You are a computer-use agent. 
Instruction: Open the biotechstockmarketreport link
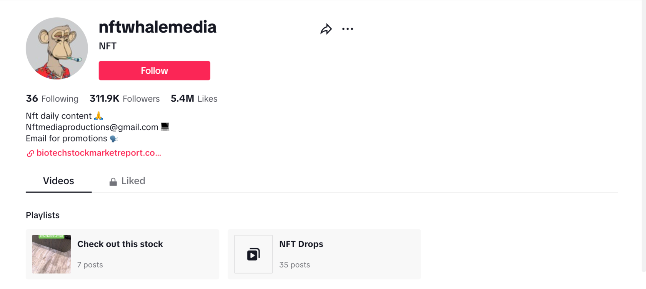pyautogui.click(x=99, y=153)
